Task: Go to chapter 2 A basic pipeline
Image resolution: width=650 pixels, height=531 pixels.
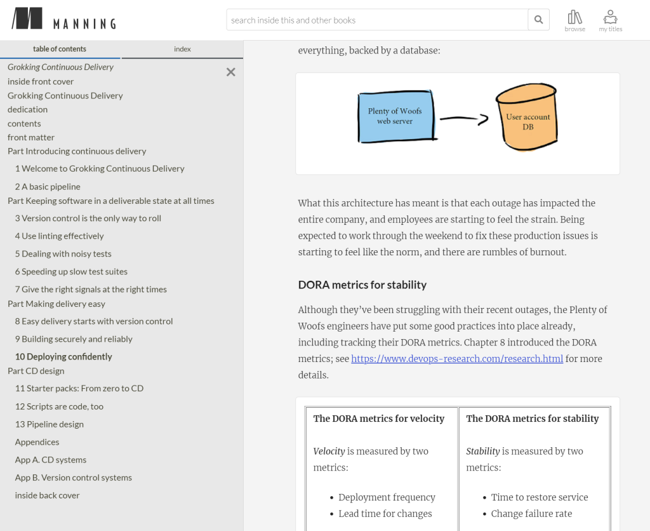Action: coord(48,186)
